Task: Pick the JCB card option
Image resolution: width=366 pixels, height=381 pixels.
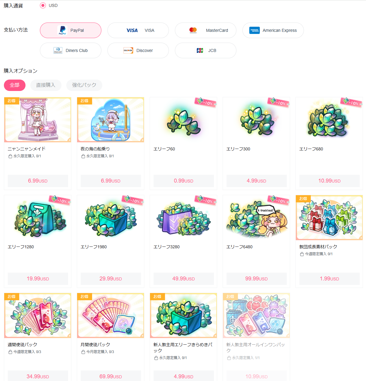Action: pyautogui.click(x=205, y=50)
